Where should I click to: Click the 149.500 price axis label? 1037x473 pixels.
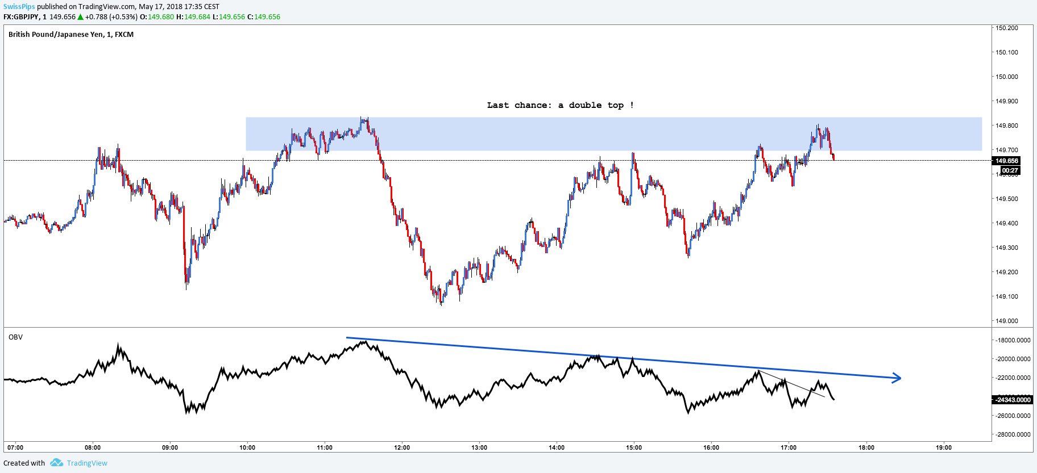pos(1007,199)
